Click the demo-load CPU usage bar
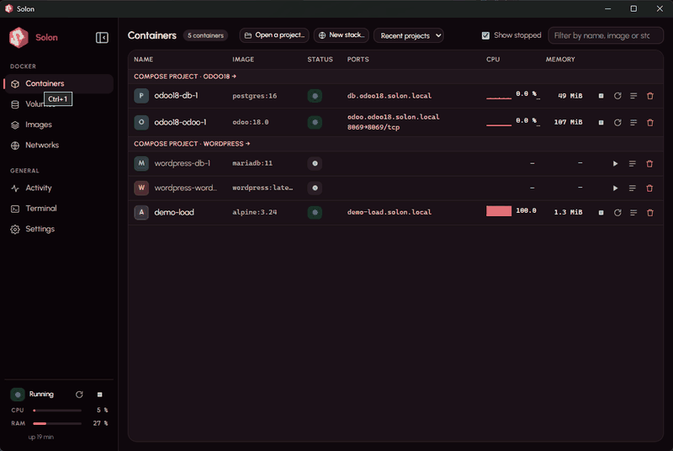The height and width of the screenshot is (451, 673). tap(499, 211)
